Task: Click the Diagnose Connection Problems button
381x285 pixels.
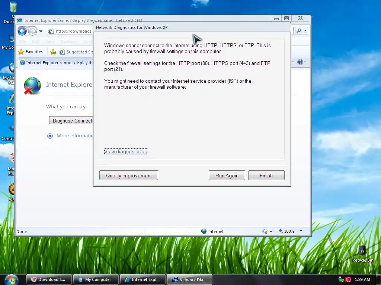Action: (x=71, y=121)
